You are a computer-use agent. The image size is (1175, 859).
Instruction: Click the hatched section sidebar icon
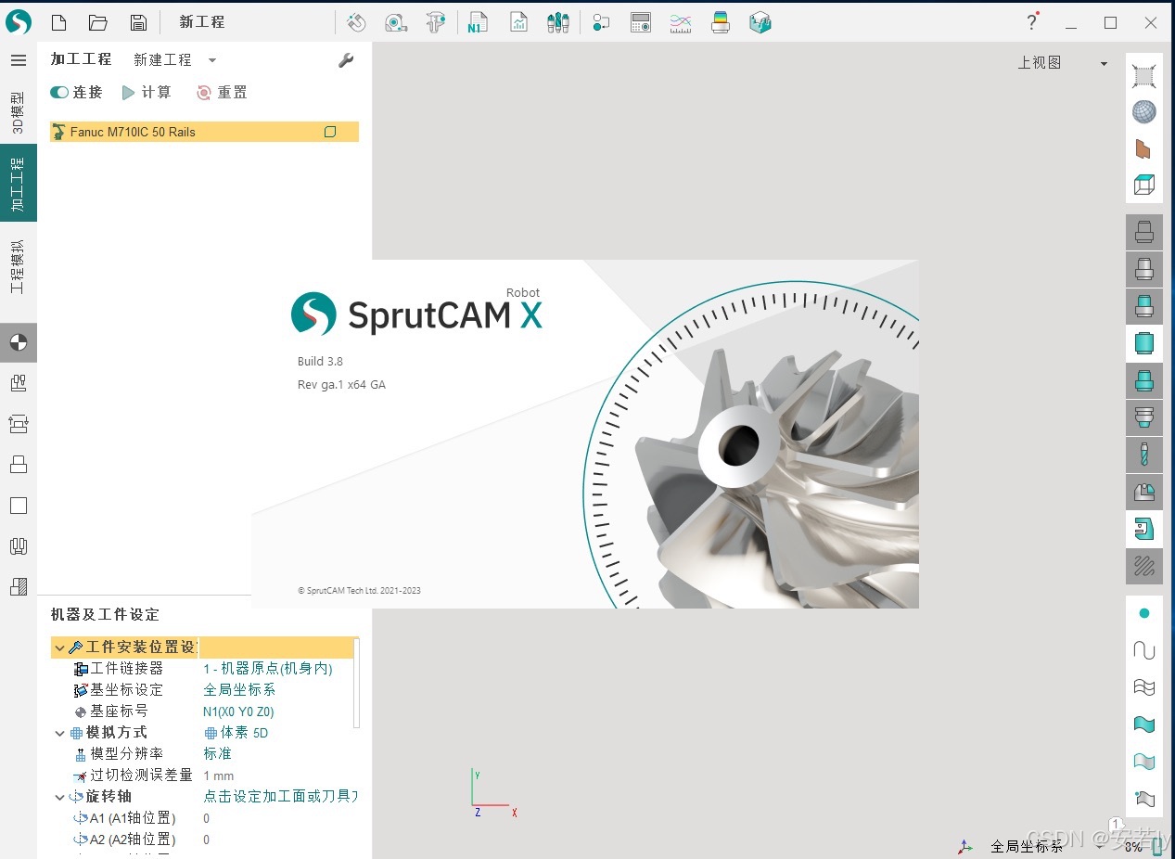[19, 586]
